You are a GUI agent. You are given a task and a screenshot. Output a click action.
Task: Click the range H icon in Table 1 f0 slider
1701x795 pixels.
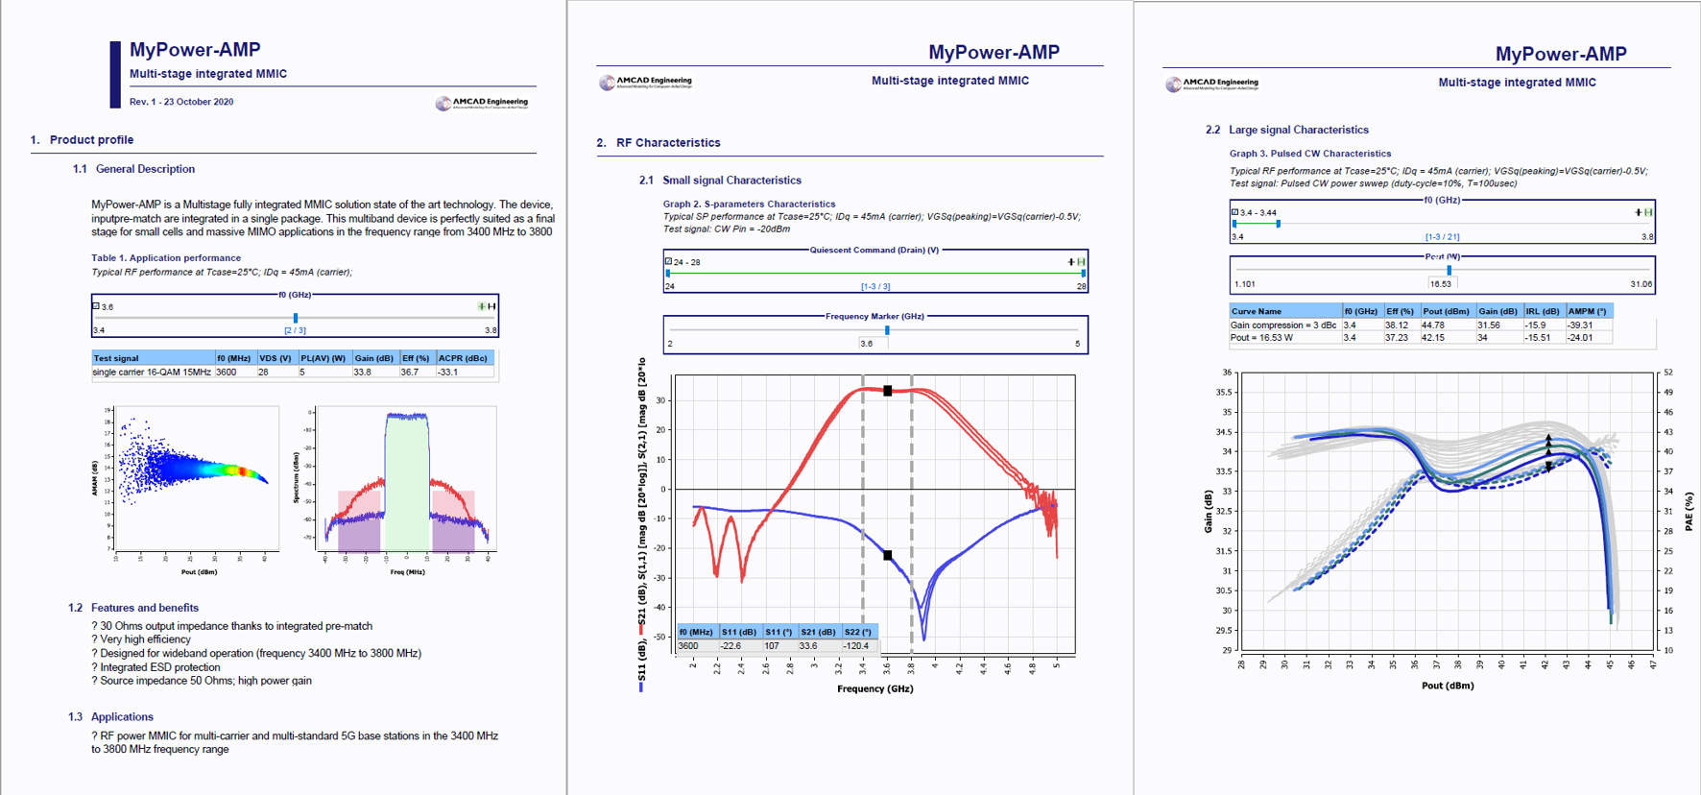coord(491,306)
